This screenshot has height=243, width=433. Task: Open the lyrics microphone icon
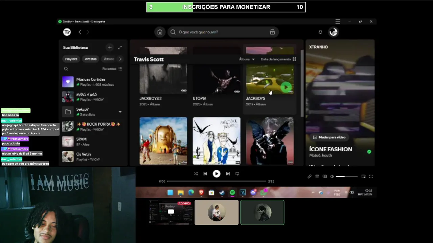coord(309,177)
